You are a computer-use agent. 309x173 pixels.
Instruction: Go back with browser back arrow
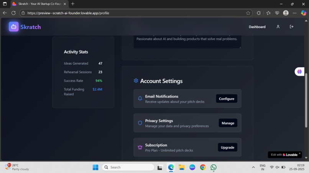[5, 13]
